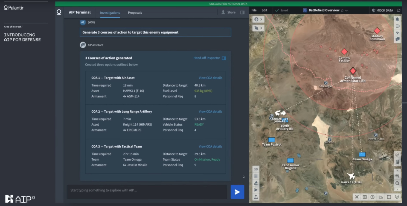The image size is (407, 206).
Task: Click the airplane icon in bottom map toolbar
Action: [x=357, y=197]
